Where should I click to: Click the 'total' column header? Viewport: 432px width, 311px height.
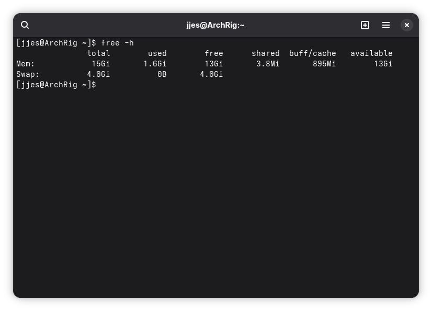click(x=98, y=53)
